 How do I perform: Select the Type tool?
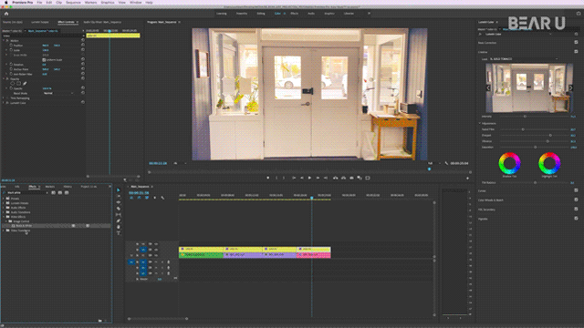tap(119, 233)
